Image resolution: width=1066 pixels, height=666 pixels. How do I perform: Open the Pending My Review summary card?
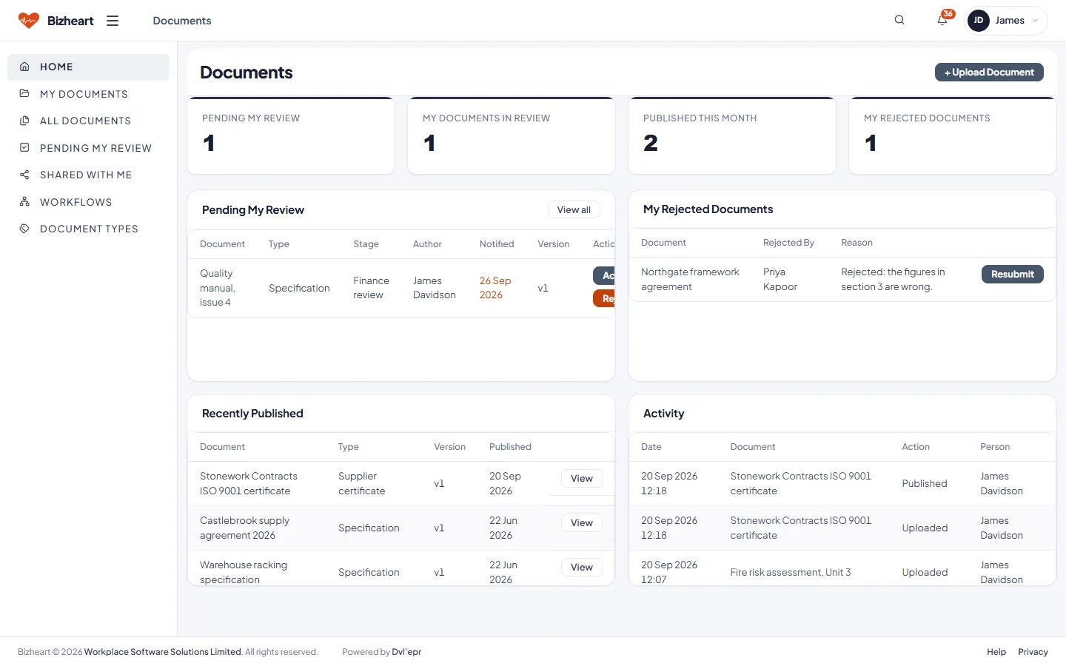(291, 136)
